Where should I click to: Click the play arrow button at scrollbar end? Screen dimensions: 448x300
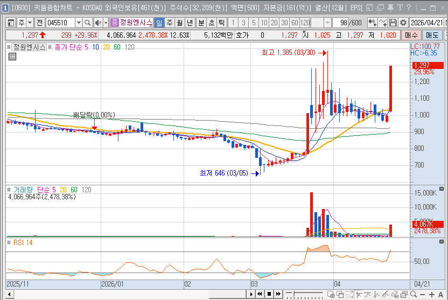point(251,294)
